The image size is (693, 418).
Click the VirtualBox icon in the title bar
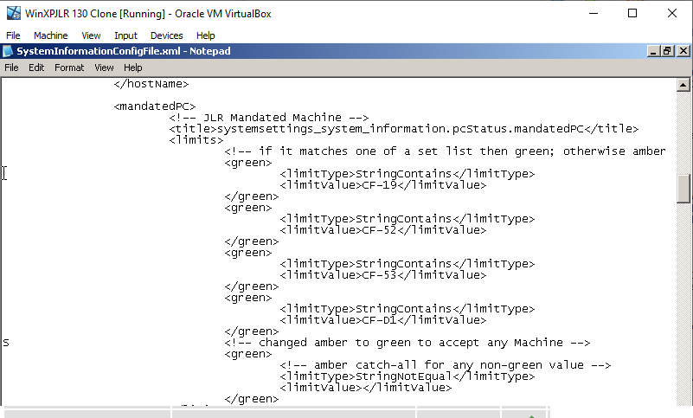[x=12, y=13]
